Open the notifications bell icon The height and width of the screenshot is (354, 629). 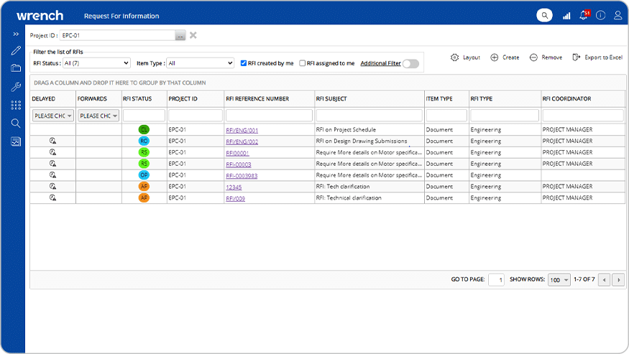584,15
